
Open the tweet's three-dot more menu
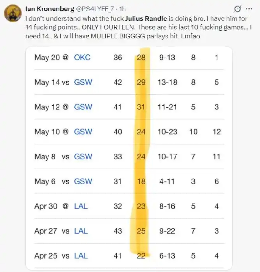(249, 9)
